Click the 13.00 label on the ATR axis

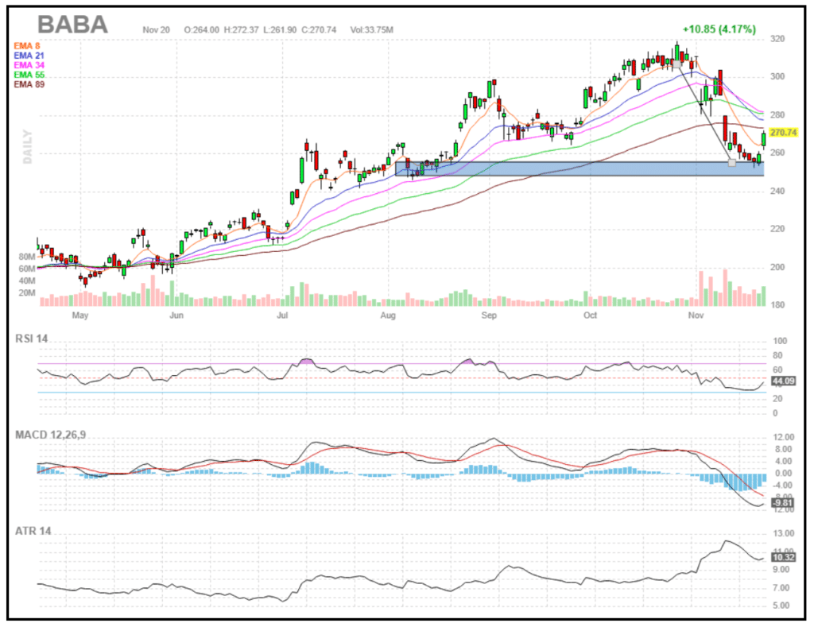(783, 533)
